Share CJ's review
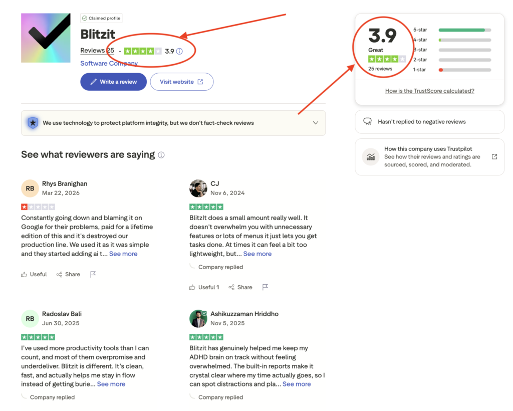 pos(240,287)
